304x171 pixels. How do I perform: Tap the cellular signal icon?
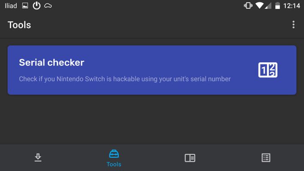click(x=268, y=6)
